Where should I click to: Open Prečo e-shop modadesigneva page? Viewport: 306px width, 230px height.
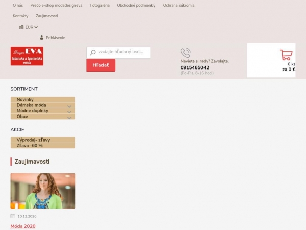click(x=56, y=5)
